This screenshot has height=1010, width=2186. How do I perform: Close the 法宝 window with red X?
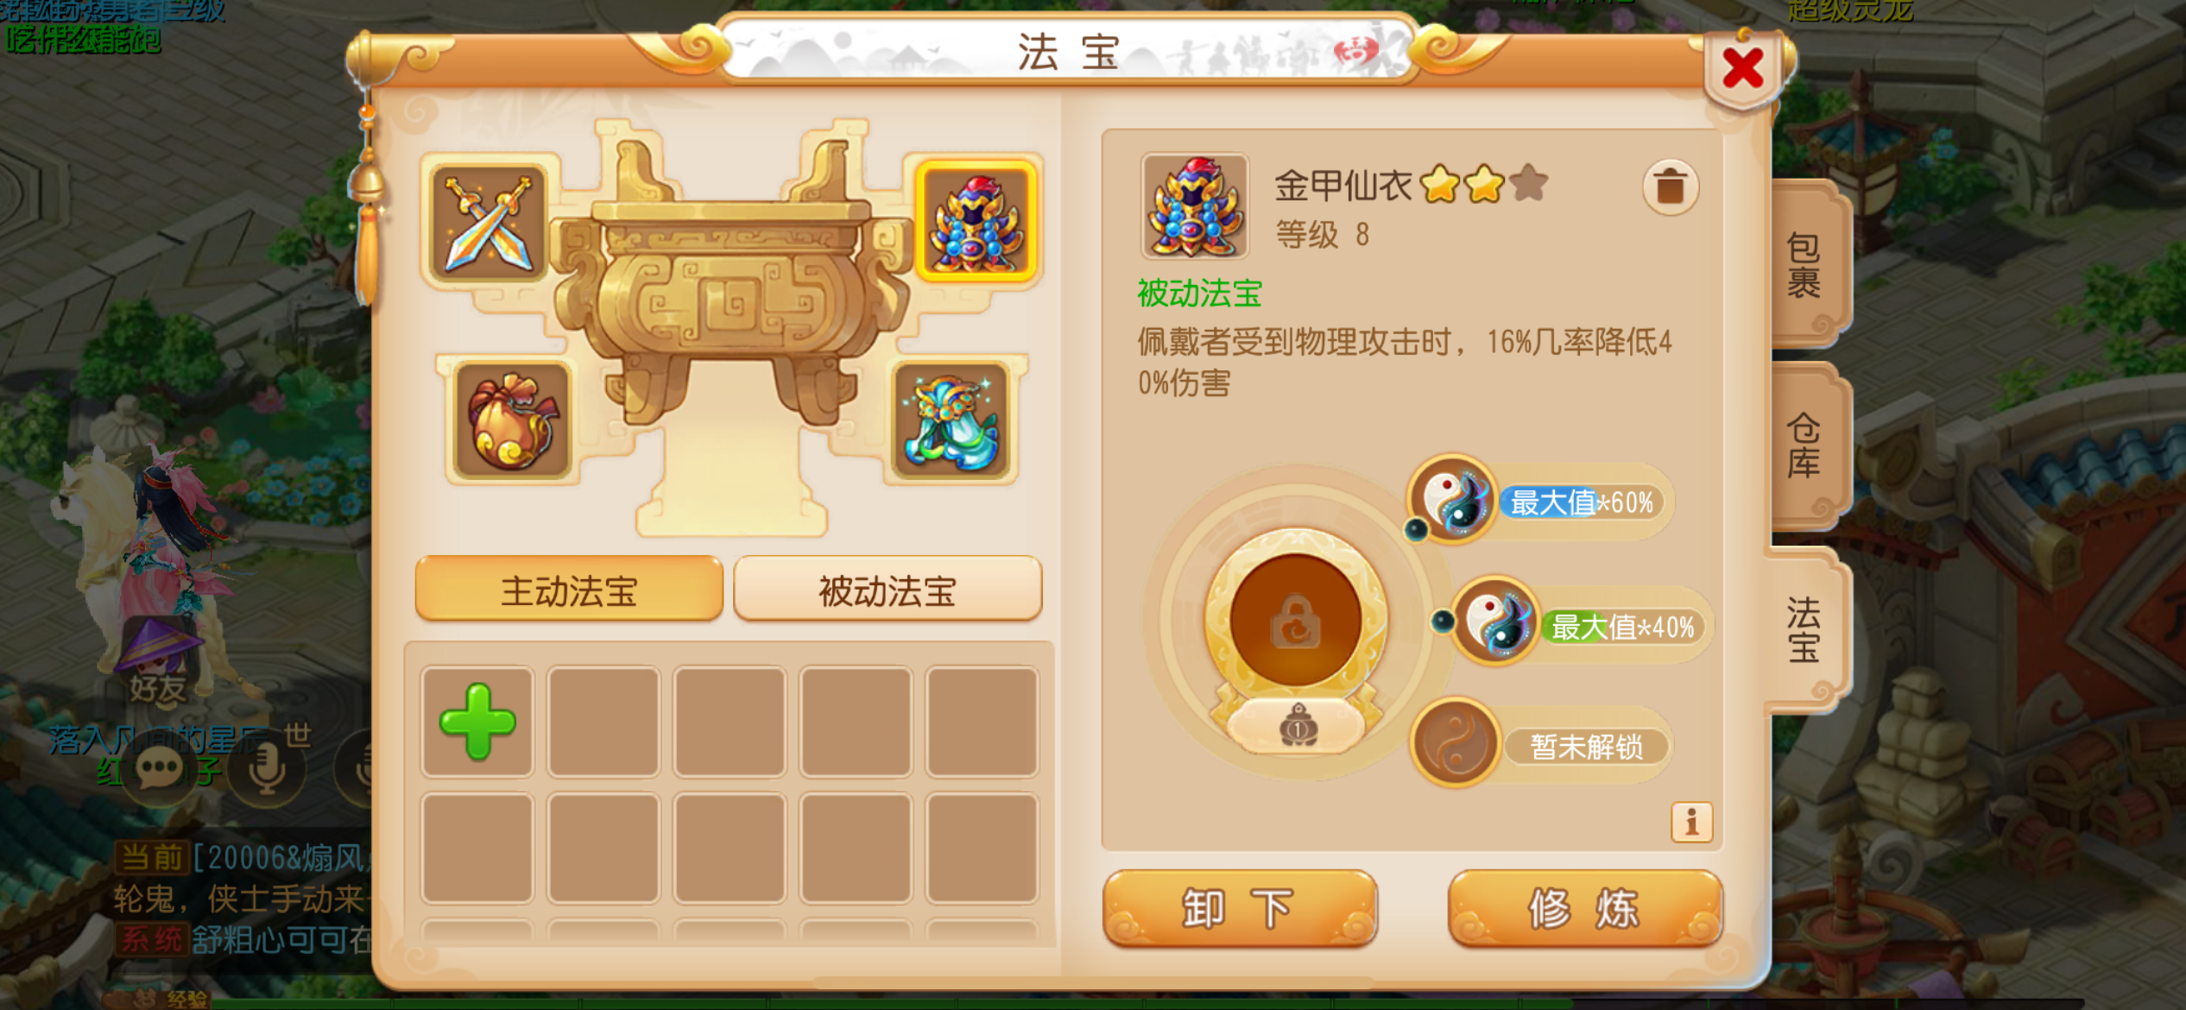click(1743, 69)
